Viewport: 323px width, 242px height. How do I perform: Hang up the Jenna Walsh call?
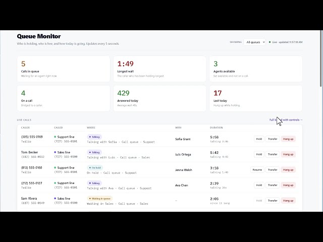pyautogui.click(x=288, y=170)
